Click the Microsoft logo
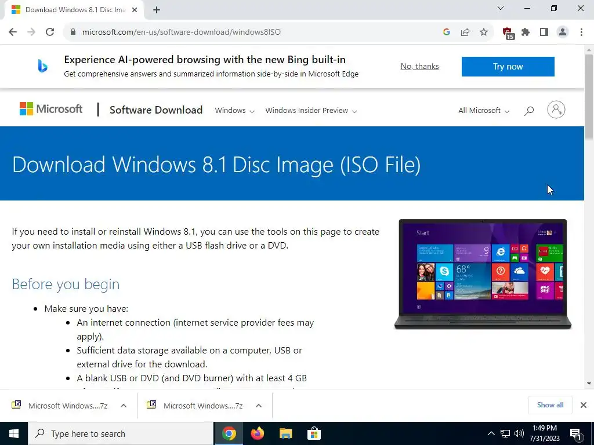 tap(51, 109)
